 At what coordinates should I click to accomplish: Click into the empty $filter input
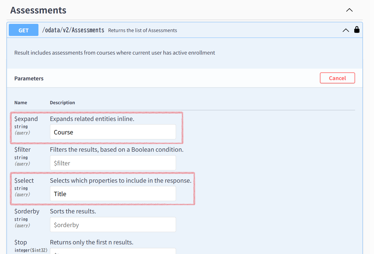click(113, 163)
